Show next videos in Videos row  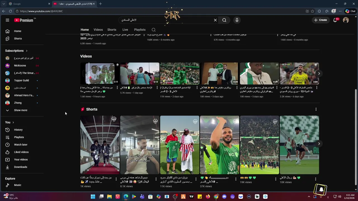point(319,73)
